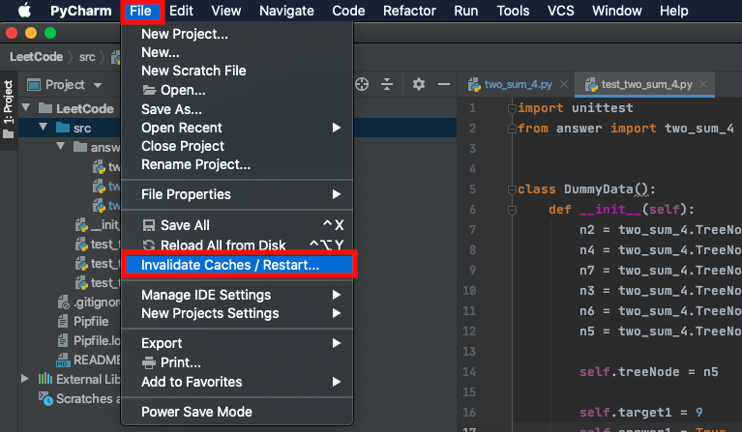This screenshot has width=742, height=432.
Task: Collapse the LeetCode root folder
Action: pos(26,108)
